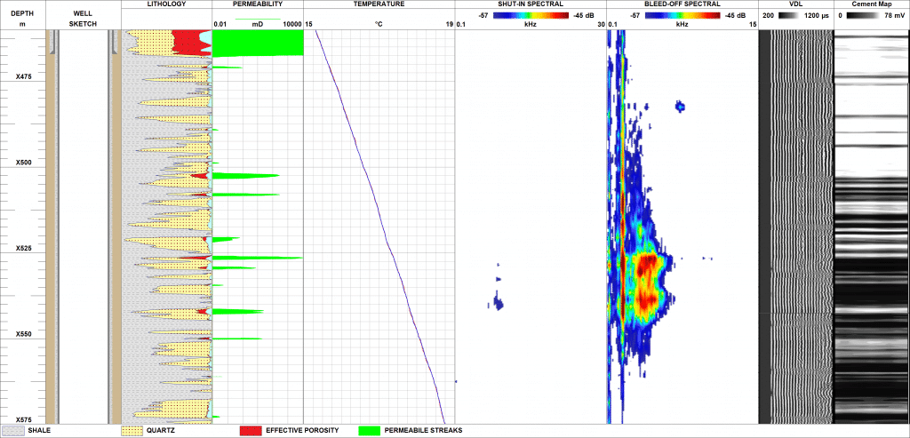Screen dimensions: 910x438
Task: Select the VDL track header
Action: (x=796, y=4)
